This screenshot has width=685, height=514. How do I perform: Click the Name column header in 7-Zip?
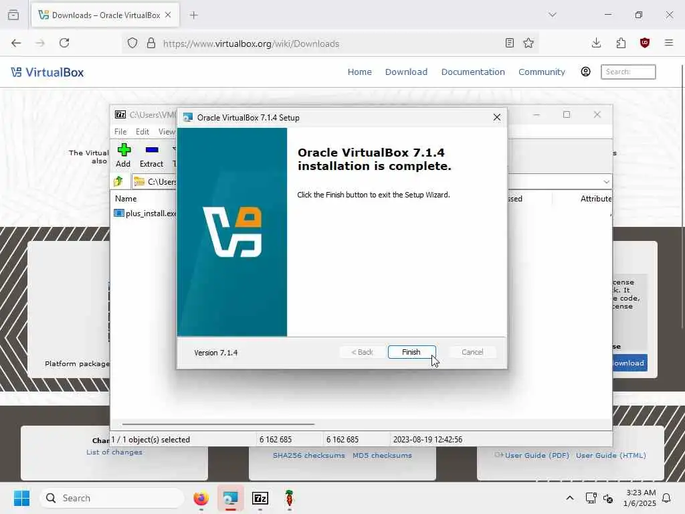(x=126, y=198)
